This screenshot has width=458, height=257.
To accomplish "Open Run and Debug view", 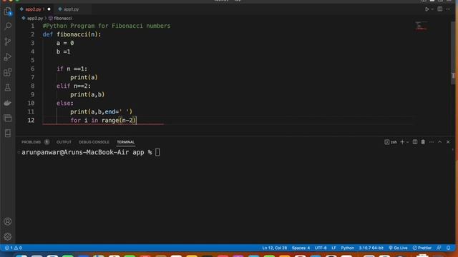I will (x=8, y=57).
